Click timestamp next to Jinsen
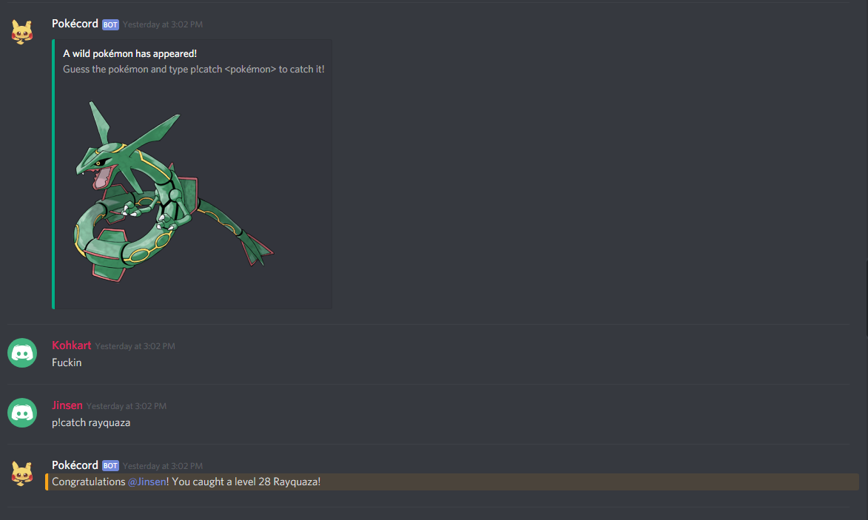 [x=127, y=406]
